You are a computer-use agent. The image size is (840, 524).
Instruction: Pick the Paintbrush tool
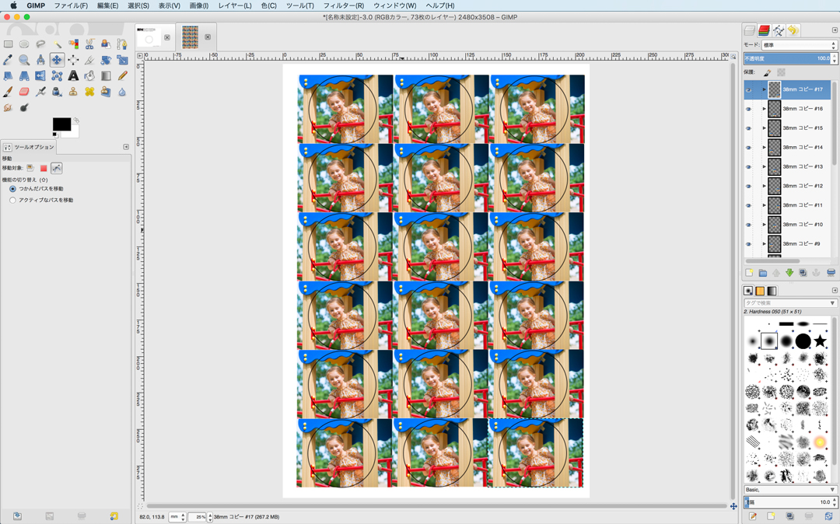(8, 92)
